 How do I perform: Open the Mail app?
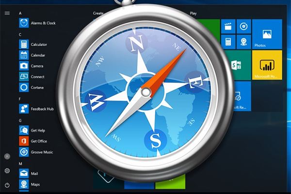click(29, 174)
